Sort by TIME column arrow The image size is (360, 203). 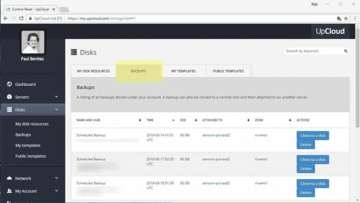(x=174, y=120)
